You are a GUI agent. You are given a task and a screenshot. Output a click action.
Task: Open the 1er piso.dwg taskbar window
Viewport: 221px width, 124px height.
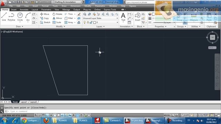[x=134, y=121]
